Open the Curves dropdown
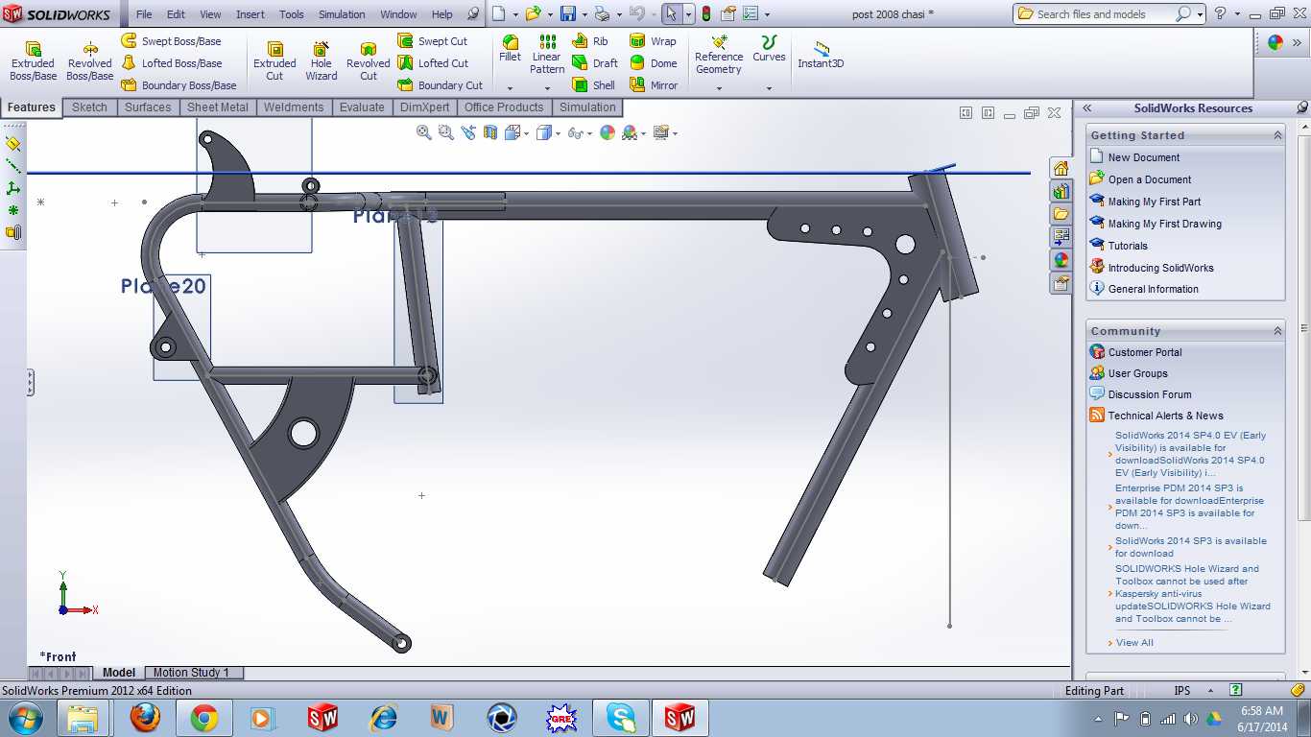Screen dimensions: 1311x737 coord(769,88)
